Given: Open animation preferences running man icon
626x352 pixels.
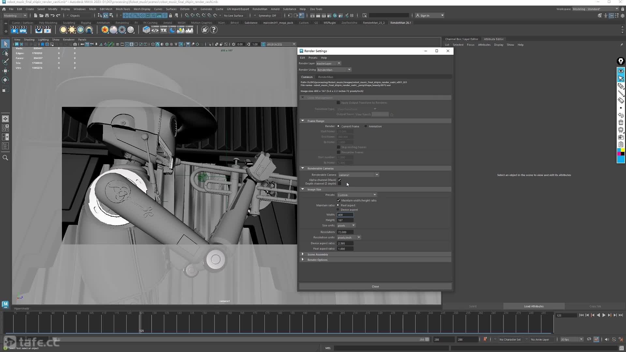Looking at the screenshot, I should click(621, 339).
